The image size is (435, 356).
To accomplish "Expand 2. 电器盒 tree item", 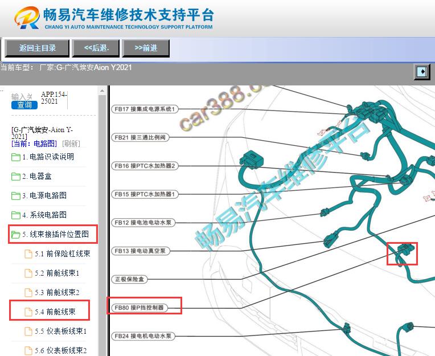I will (x=37, y=177).
